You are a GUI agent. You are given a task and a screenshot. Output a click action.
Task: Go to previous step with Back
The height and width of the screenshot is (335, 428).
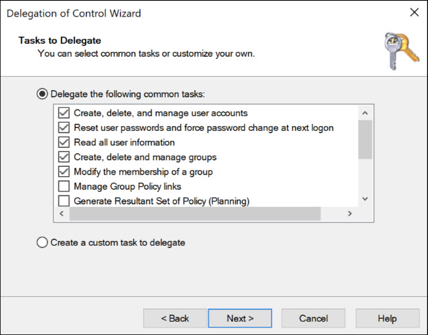tap(175, 318)
